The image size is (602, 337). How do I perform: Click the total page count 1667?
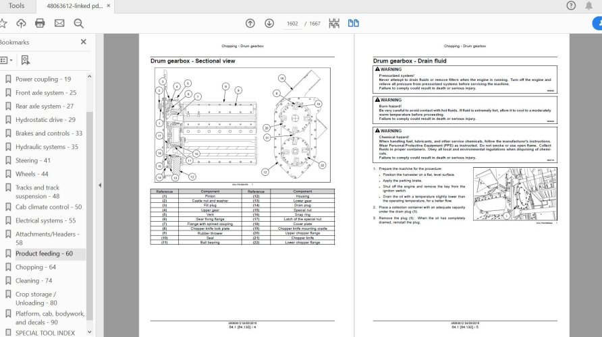[314, 24]
